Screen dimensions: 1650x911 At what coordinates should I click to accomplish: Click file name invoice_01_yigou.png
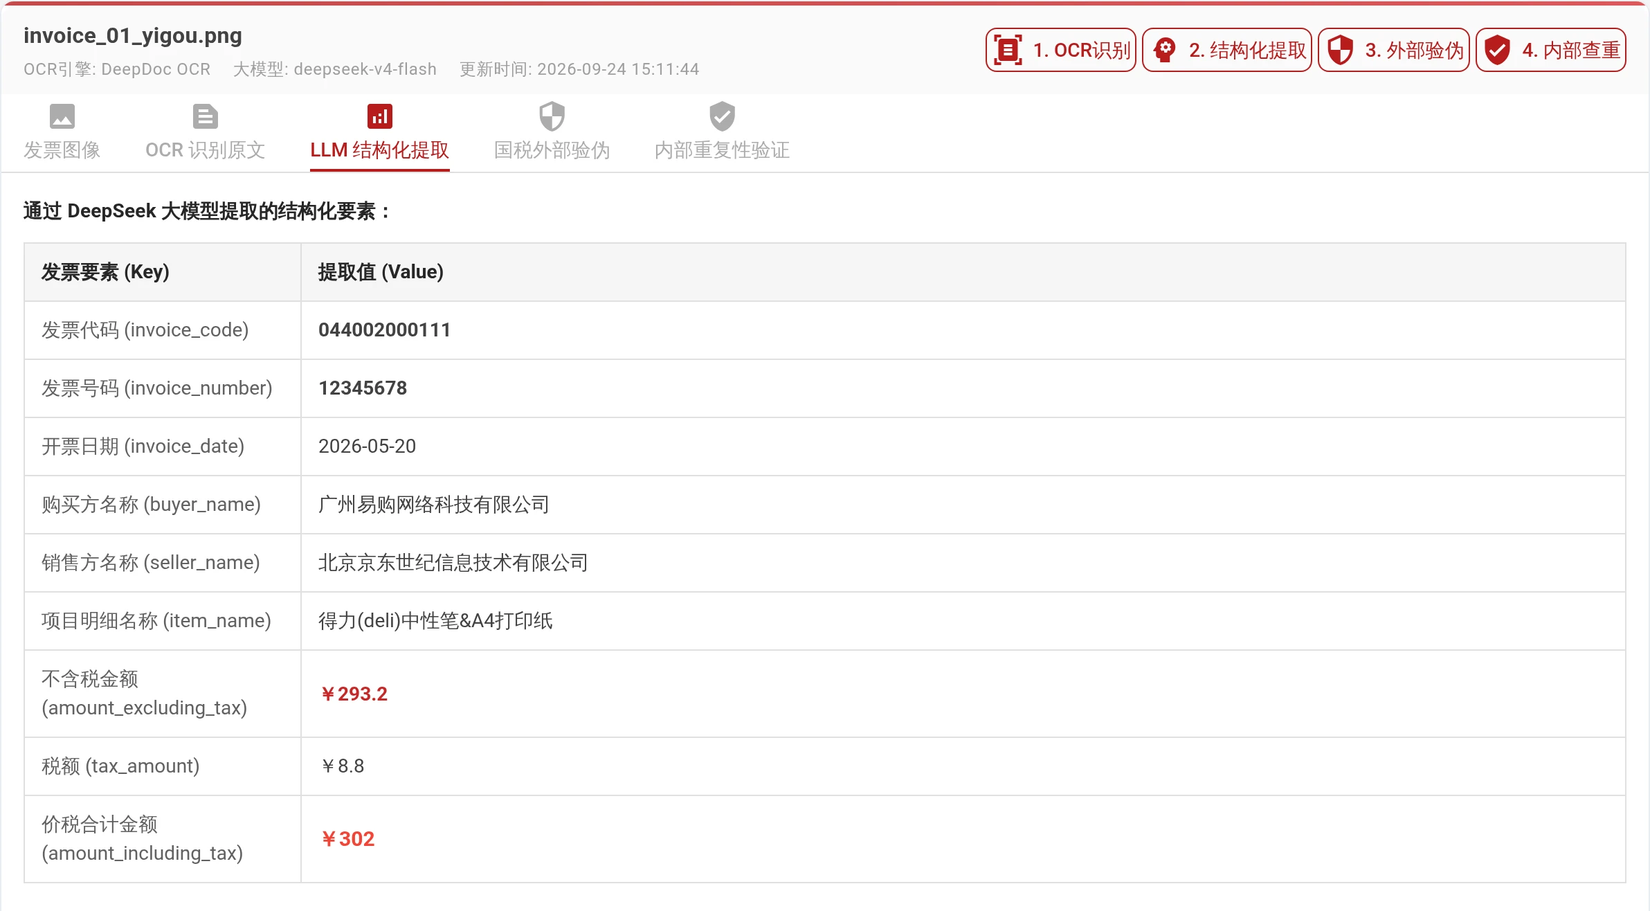coord(133,35)
